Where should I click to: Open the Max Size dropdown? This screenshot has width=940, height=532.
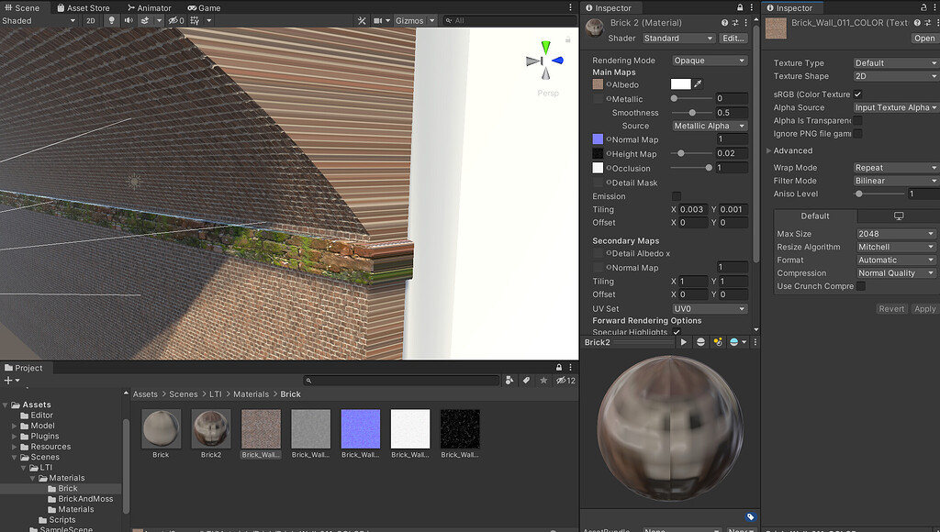tap(894, 233)
